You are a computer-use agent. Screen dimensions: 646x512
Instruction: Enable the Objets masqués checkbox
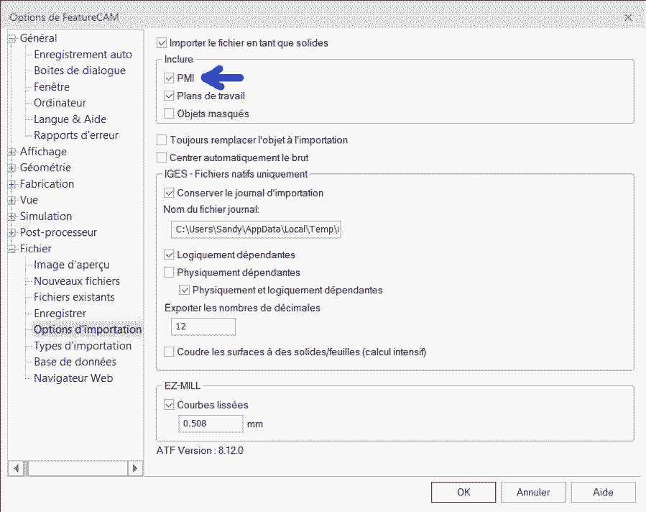pyautogui.click(x=169, y=114)
